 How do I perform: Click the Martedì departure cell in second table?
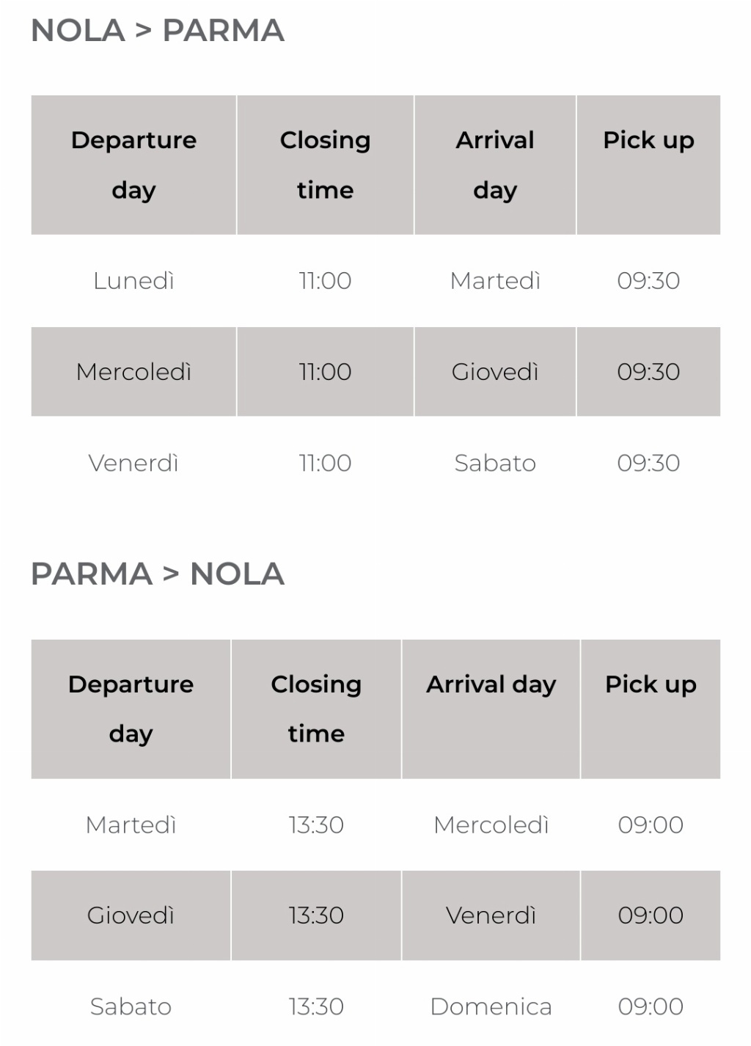(131, 825)
